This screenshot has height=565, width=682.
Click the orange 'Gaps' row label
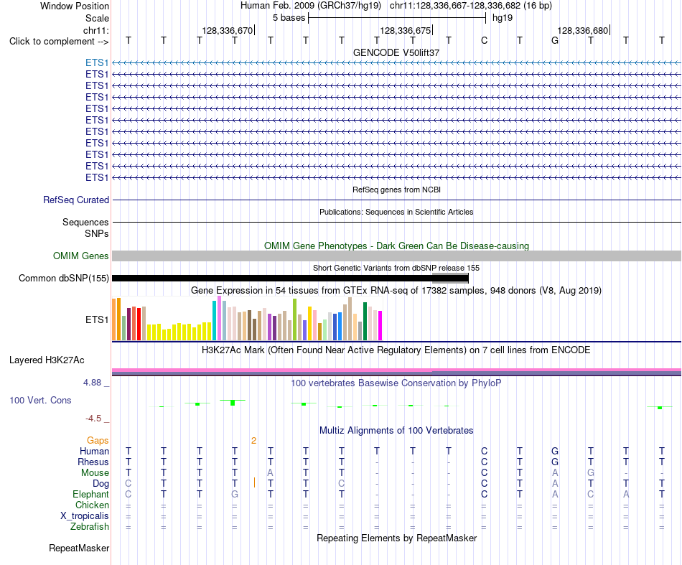click(x=98, y=441)
